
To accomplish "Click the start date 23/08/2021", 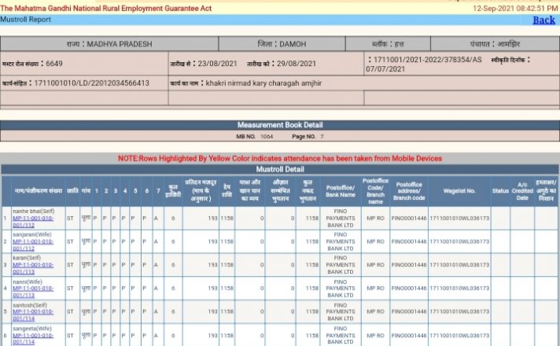I will pos(217,64).
